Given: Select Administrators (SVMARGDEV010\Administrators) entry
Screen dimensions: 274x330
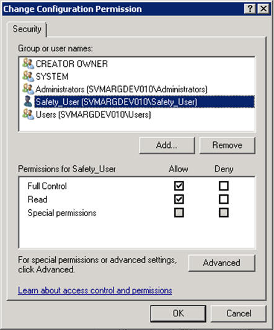Looking at the screenshot, I should click(122, 89).
